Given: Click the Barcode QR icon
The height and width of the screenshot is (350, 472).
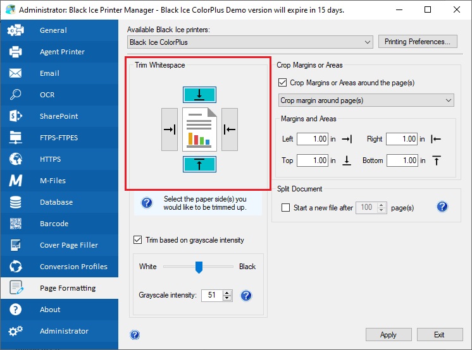Looking at the screenshot, I should (16, 224).
